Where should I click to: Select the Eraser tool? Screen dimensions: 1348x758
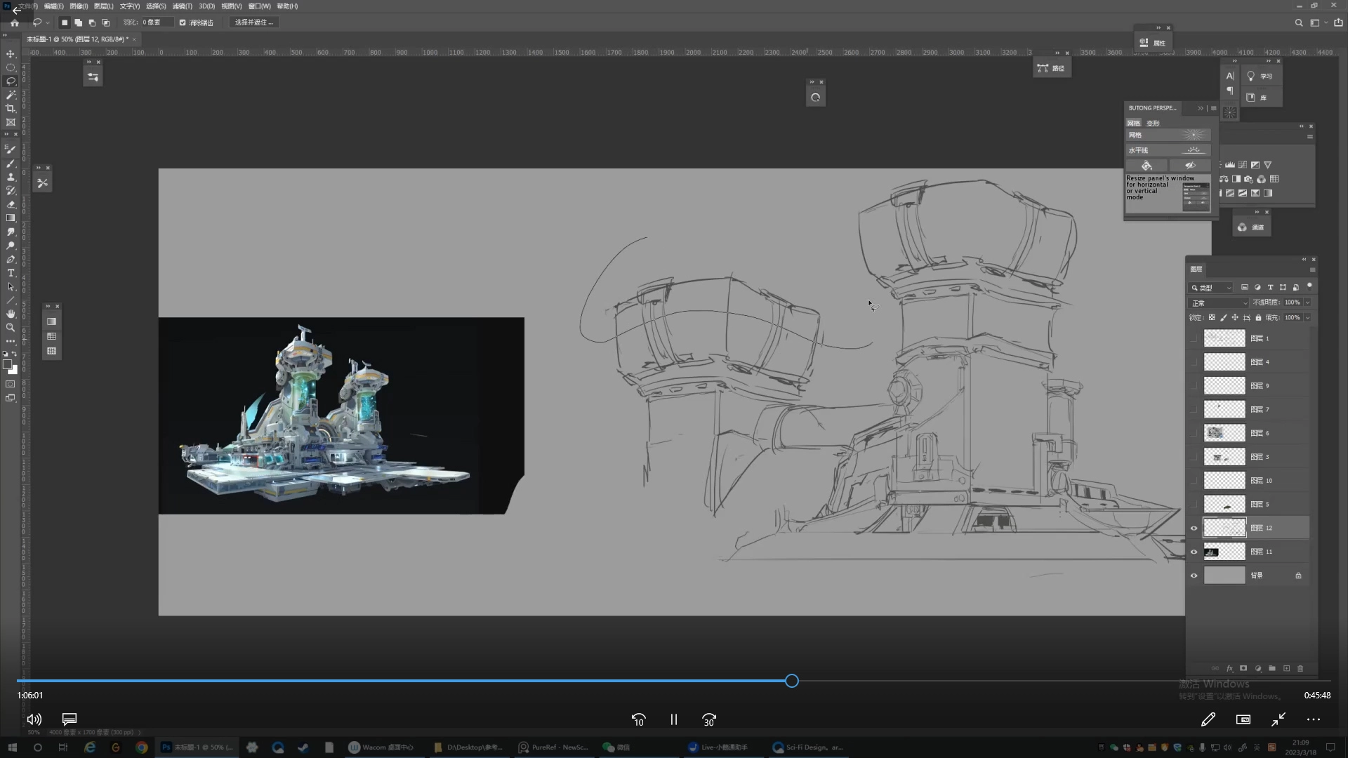pos(11,205)
